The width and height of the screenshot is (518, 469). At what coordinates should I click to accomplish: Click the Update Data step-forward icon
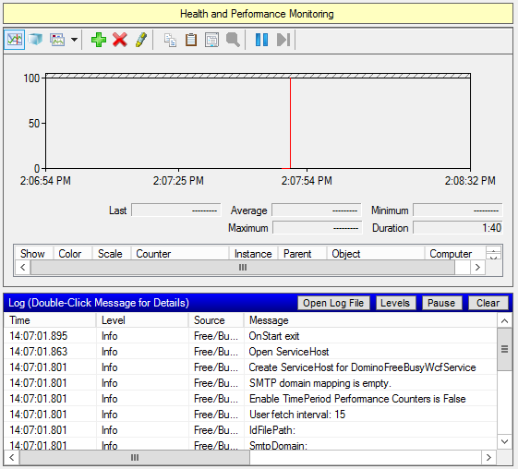coord(283,40)
